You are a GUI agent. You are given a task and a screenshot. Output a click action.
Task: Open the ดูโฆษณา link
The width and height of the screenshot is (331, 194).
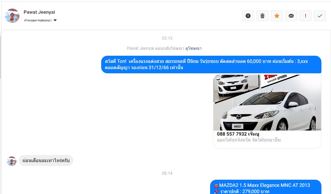coord(193,48)
